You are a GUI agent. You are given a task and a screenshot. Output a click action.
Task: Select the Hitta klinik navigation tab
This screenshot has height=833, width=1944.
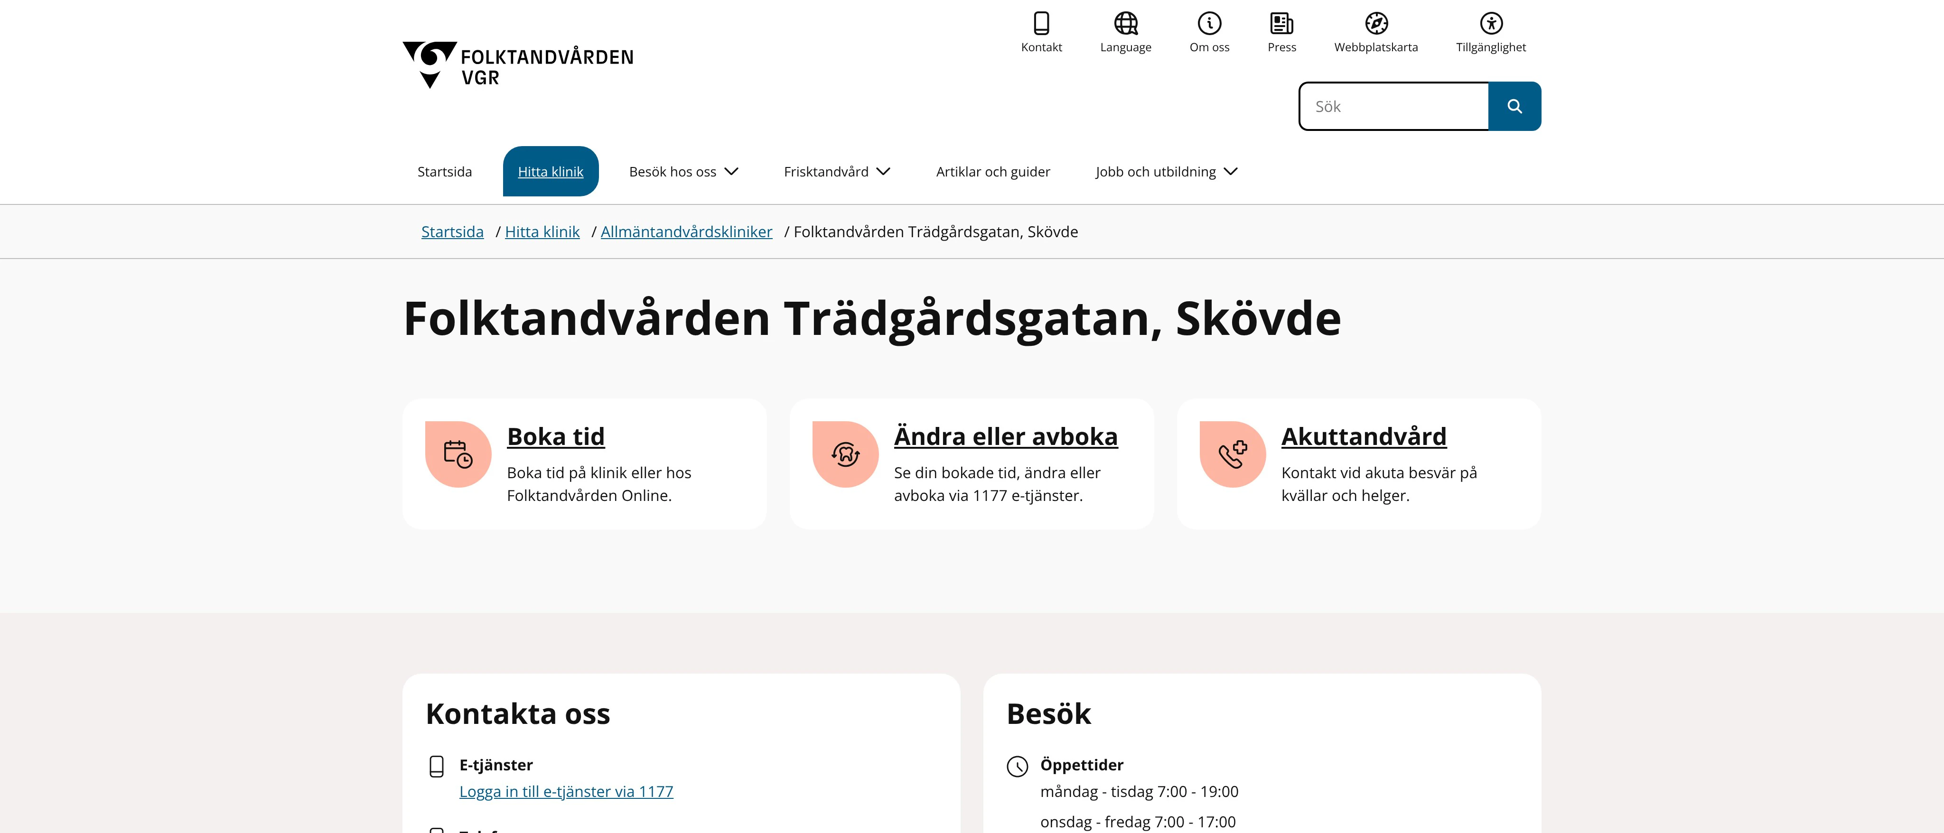click(551, 171)
